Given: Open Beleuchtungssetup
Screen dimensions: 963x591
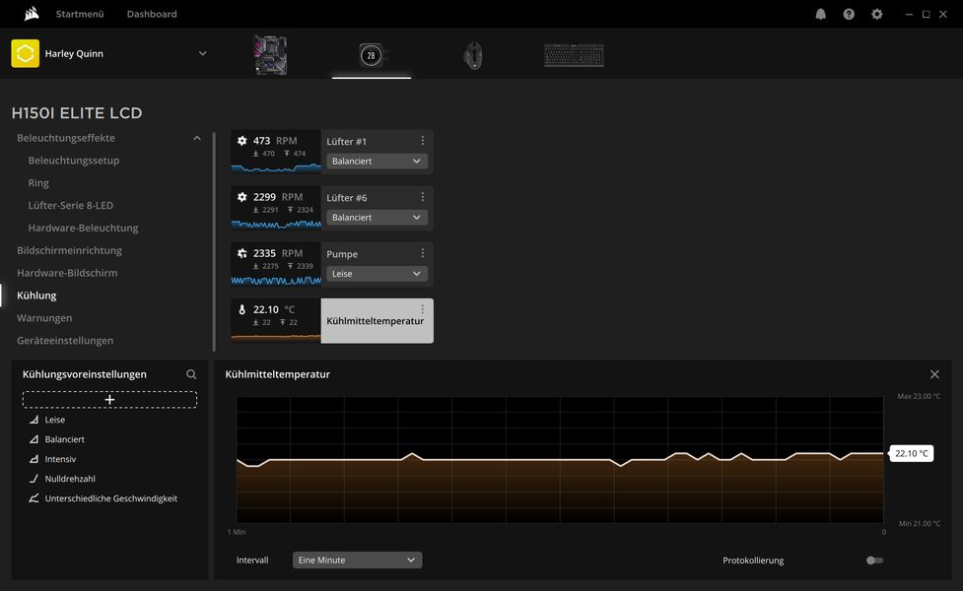Looking at the screenshot, I should coord(74,161).
